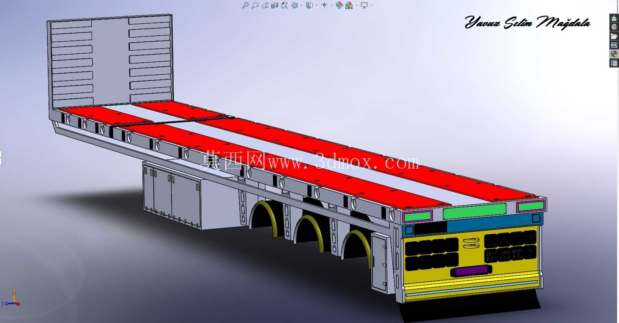This screenshot has height=323, width=619.
Task: Click the Apply Scene icon
Action: [349, 5]
